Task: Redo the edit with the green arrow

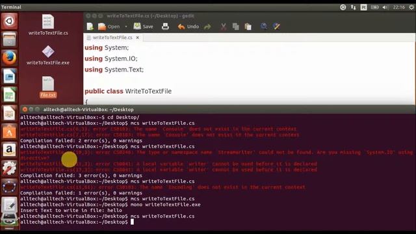Action: 207,27
